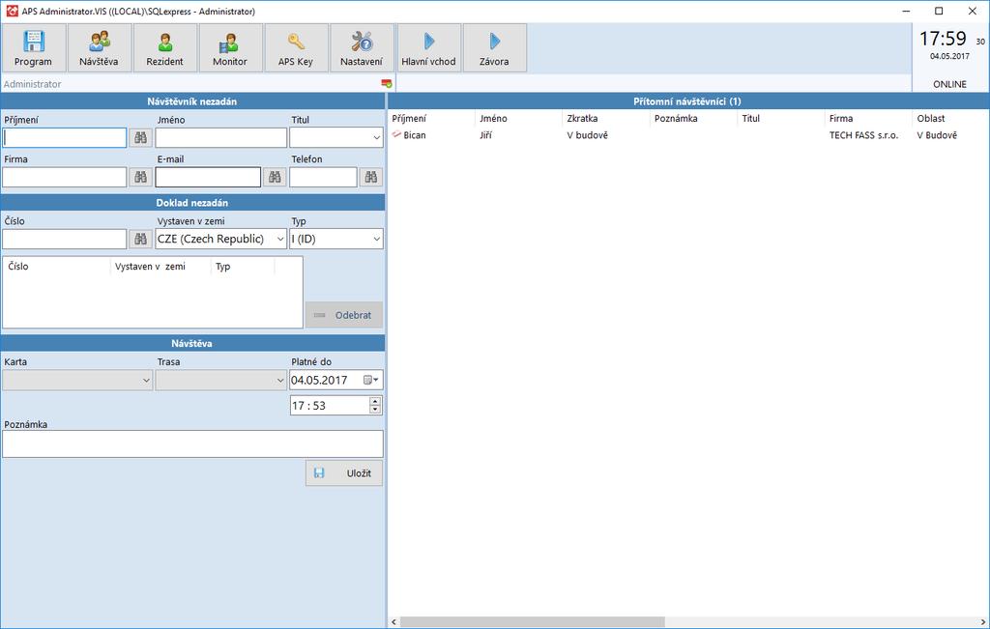Click the Odebrat button
Image resolution: width=990 pixels, height=629 pixels.
coord(344,315)
